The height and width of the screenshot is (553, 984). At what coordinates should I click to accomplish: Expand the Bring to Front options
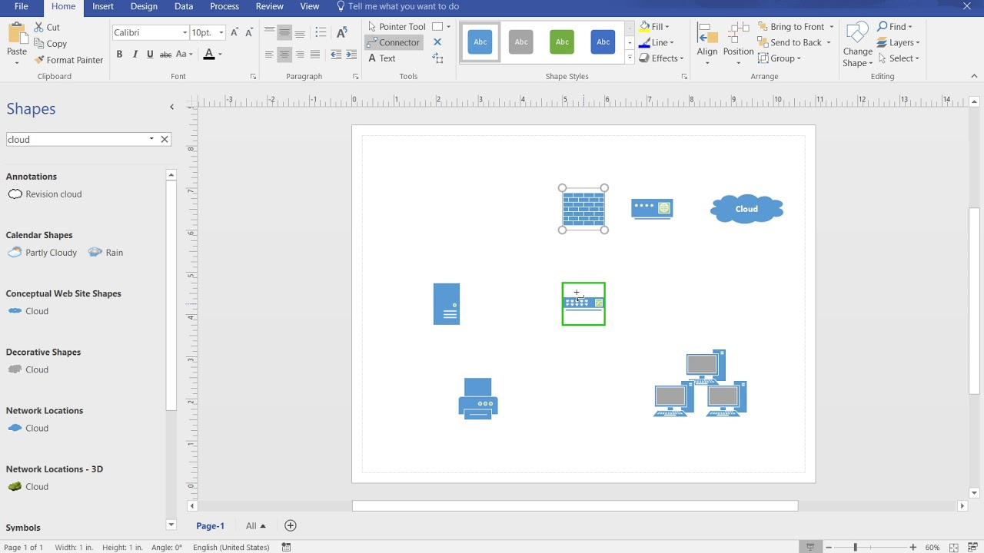pos(831,27)
